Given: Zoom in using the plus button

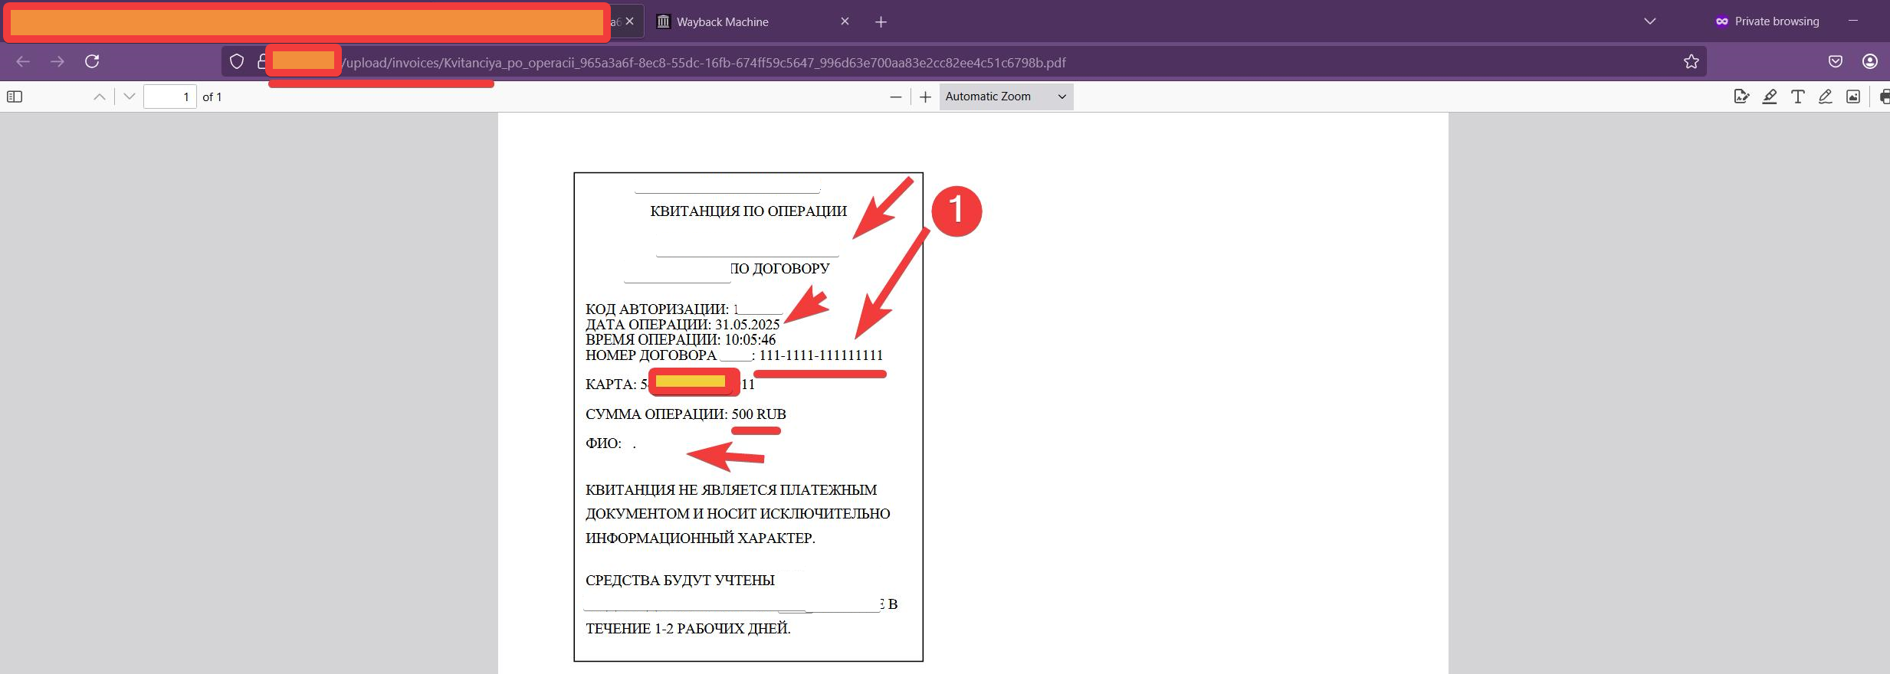Looking at the screenshot, I should click(x=925, y=97).
